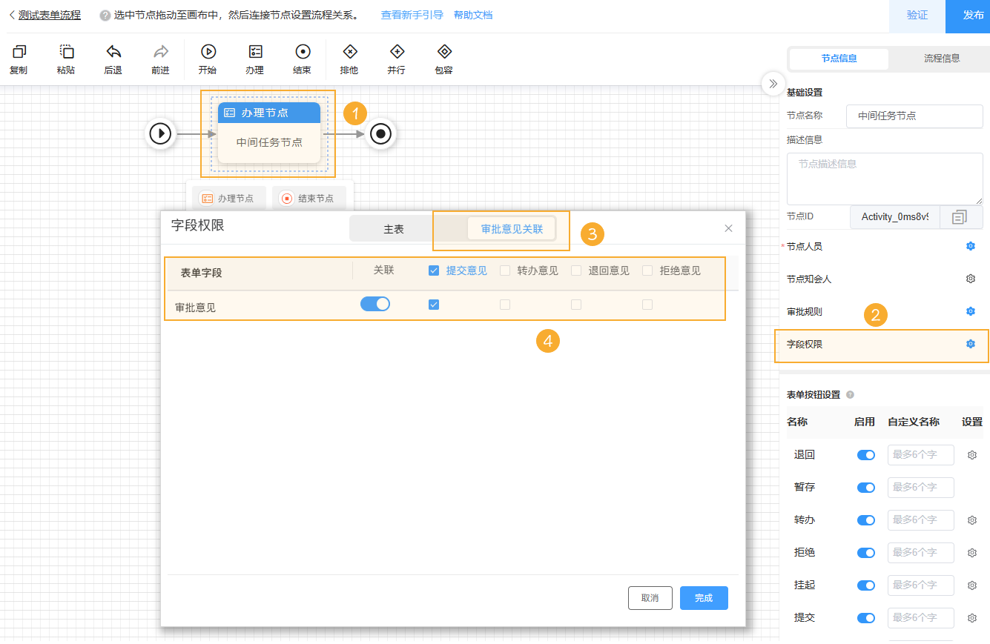The width and height of the screenshot is (990, 644).
Task: Click the 节点名称 input field
Action: [914, 116]
